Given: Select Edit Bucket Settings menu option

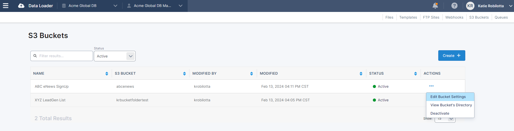Looking at the screenshot, I should (x=448, y=97).
